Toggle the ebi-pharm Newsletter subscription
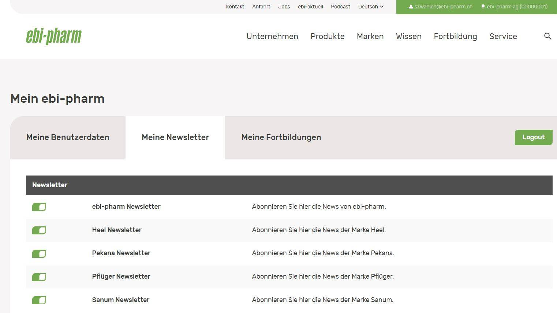Viewport: 557px width, 313px height. click(x=39, y=207)
